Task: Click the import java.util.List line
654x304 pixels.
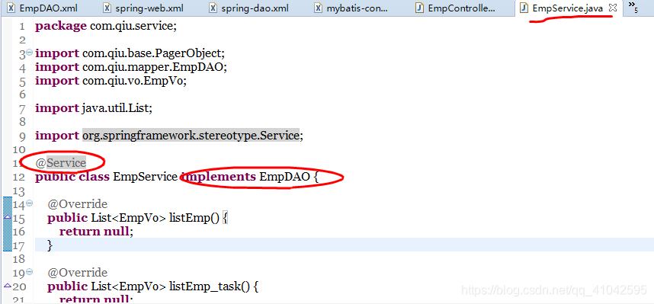Action: (x=94, y=108)
